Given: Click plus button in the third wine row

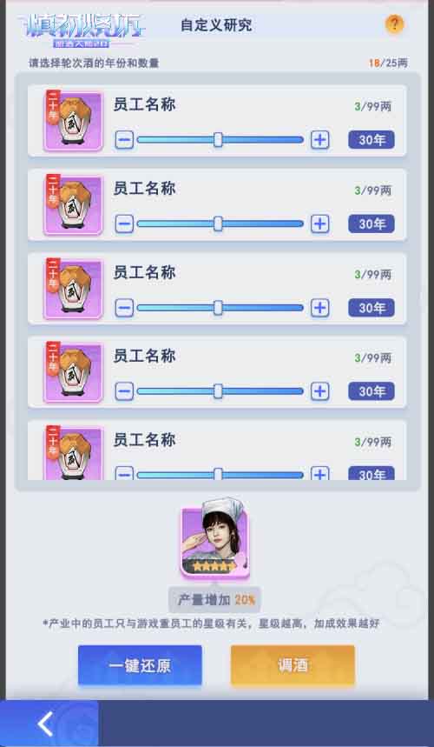Looking at the screenshot, I should point(320,308).
